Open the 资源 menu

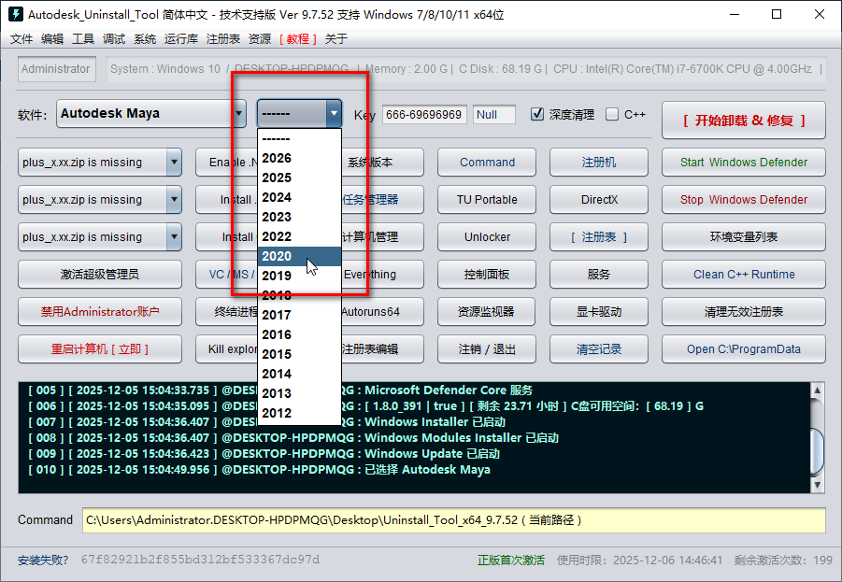(x=260, y=38)
